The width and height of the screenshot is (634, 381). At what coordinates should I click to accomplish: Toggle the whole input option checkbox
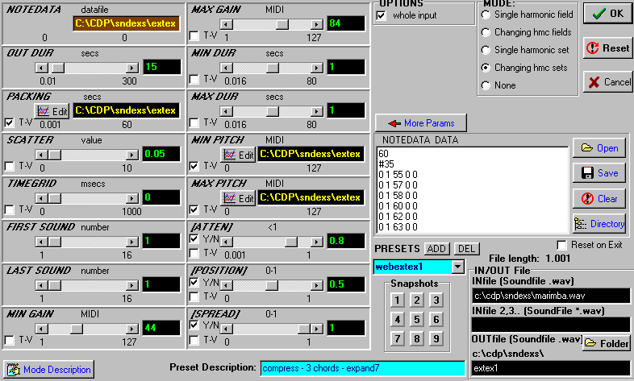[x=381, y=15]
